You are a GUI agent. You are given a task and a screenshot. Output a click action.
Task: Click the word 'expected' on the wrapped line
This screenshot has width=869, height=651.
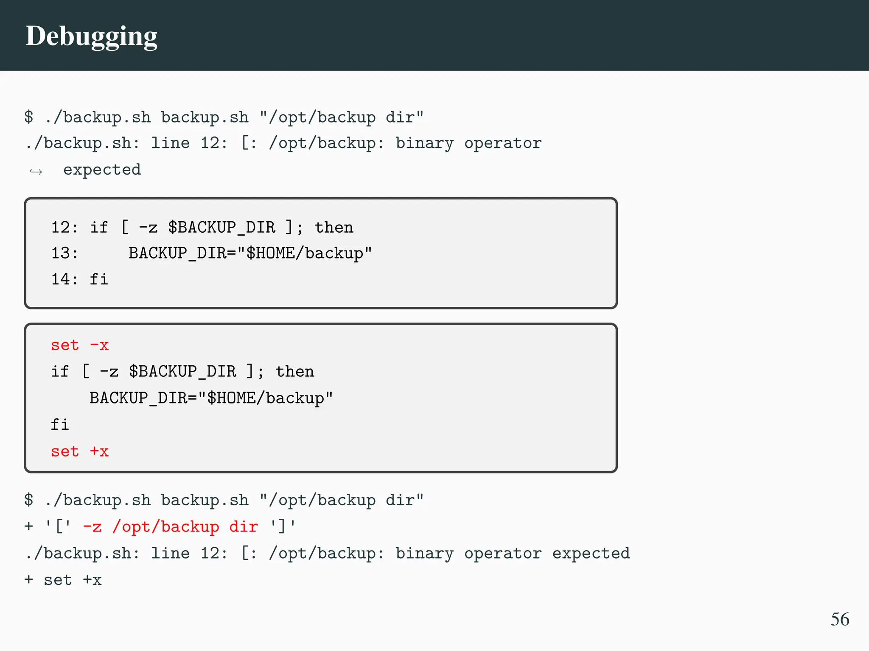[102, 170]
